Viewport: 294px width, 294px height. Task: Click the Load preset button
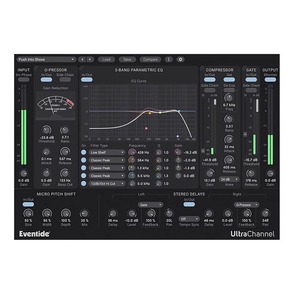106,60
